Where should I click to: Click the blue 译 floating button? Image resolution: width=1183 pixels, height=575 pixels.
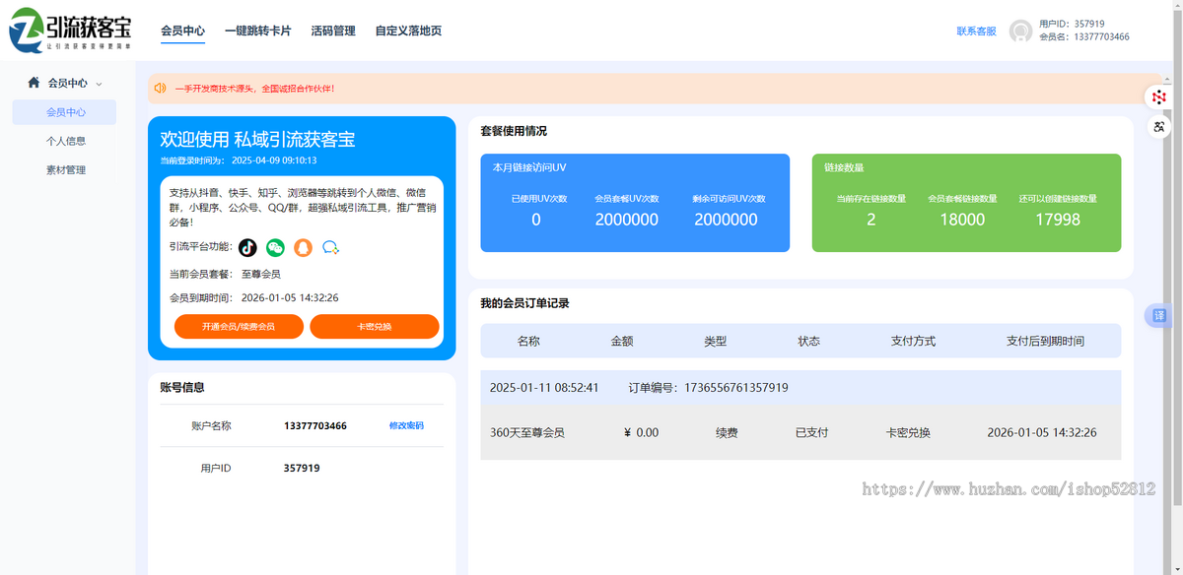pos(1159,316)
